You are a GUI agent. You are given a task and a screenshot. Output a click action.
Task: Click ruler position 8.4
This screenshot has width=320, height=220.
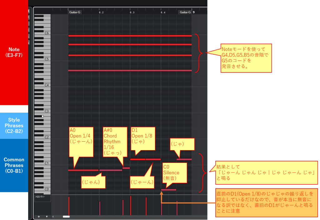pyautogui.click(x=163, y=12)
